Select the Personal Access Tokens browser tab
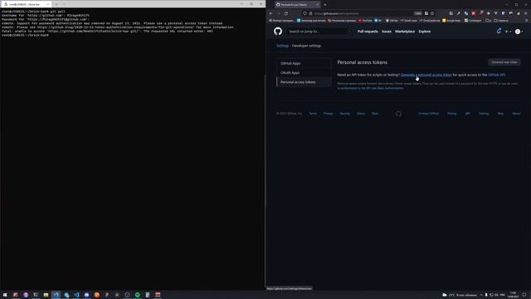531x299 pixels. coord(296,5)
